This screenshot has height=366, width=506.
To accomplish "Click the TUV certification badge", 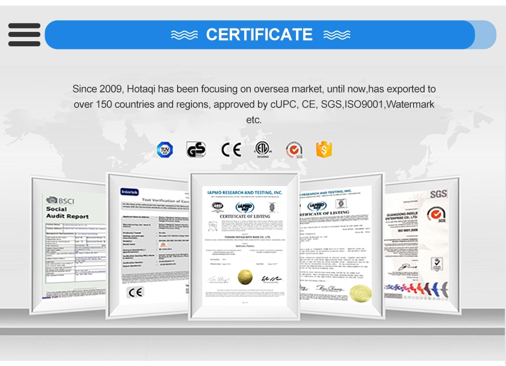I will point(165,150).
